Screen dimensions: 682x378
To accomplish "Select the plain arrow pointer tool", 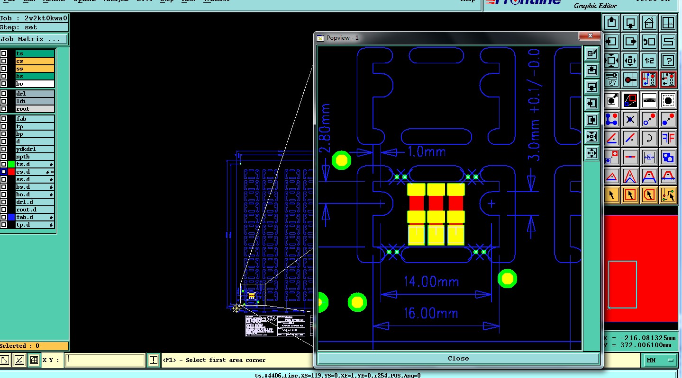I will [x=611, y=194].
